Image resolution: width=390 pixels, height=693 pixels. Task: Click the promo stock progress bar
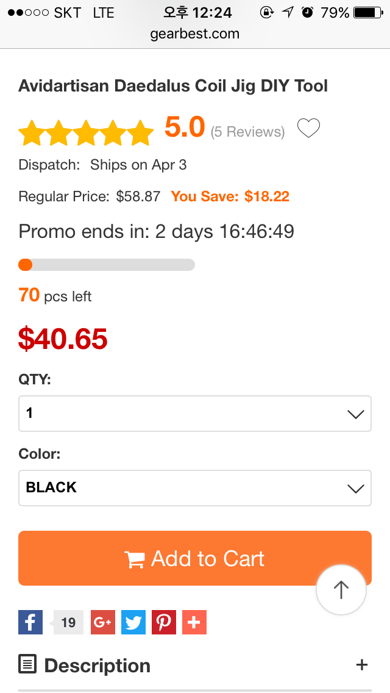107,265
